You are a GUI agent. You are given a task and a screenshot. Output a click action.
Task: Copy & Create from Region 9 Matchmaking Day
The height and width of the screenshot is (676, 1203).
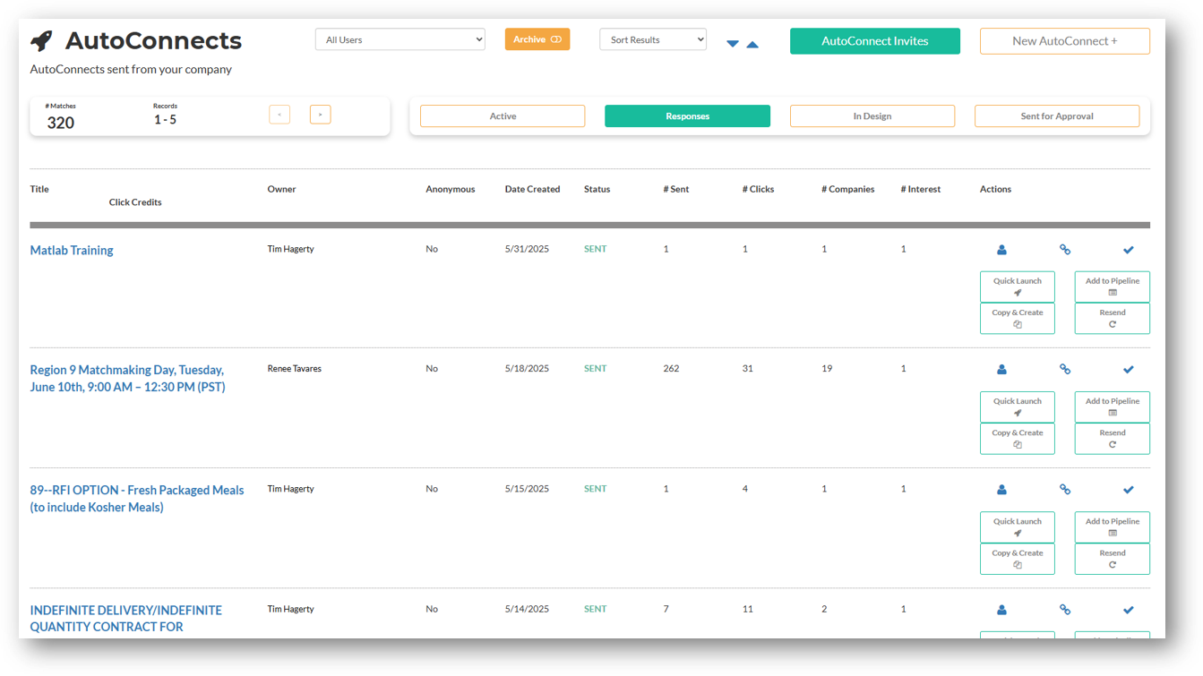[x=1018, y=439]
